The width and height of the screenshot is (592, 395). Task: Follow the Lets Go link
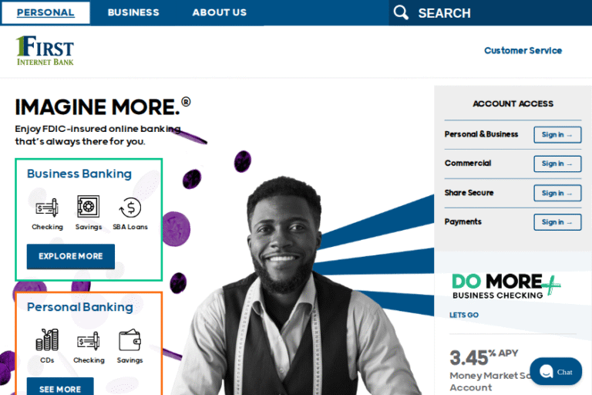click(463, 315)
